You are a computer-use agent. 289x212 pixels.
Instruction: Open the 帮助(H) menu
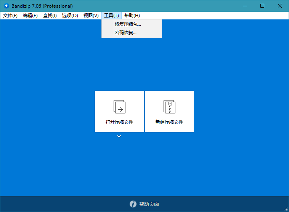click(x=132, y=16)
